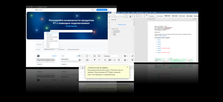Toggle bold in document editor toolbar

[x=115, y=17]
